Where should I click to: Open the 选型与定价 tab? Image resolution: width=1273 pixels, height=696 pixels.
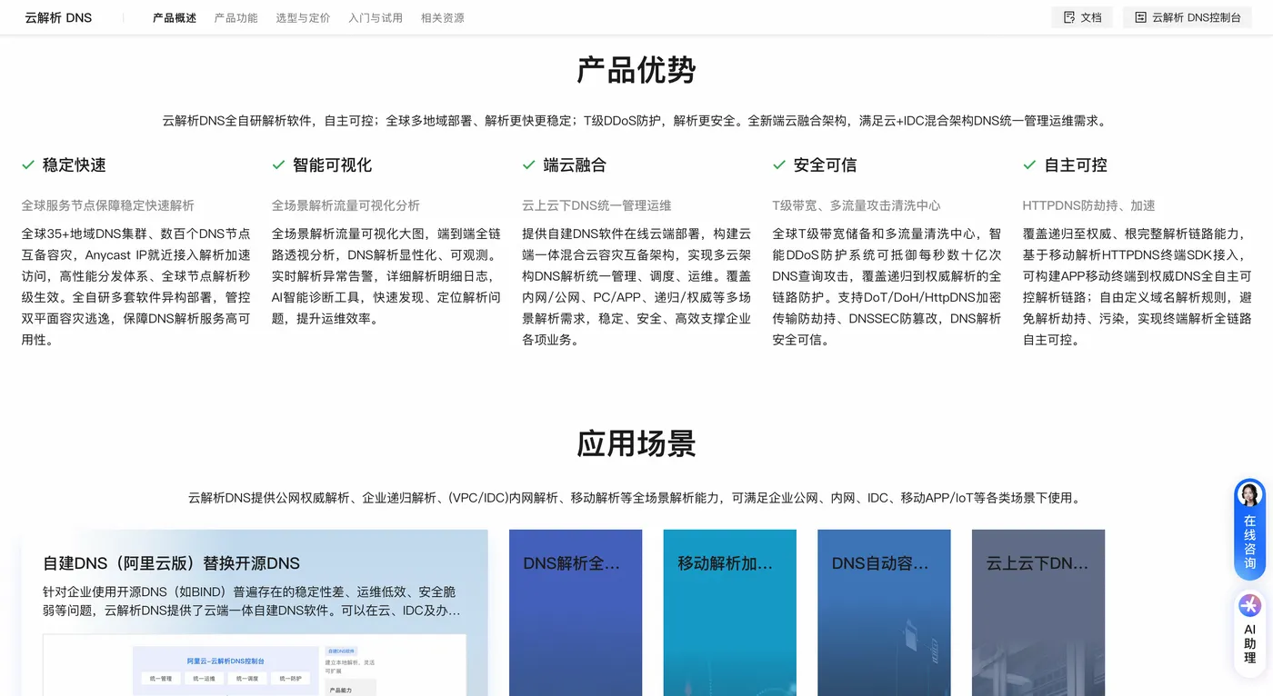[303, 17]
